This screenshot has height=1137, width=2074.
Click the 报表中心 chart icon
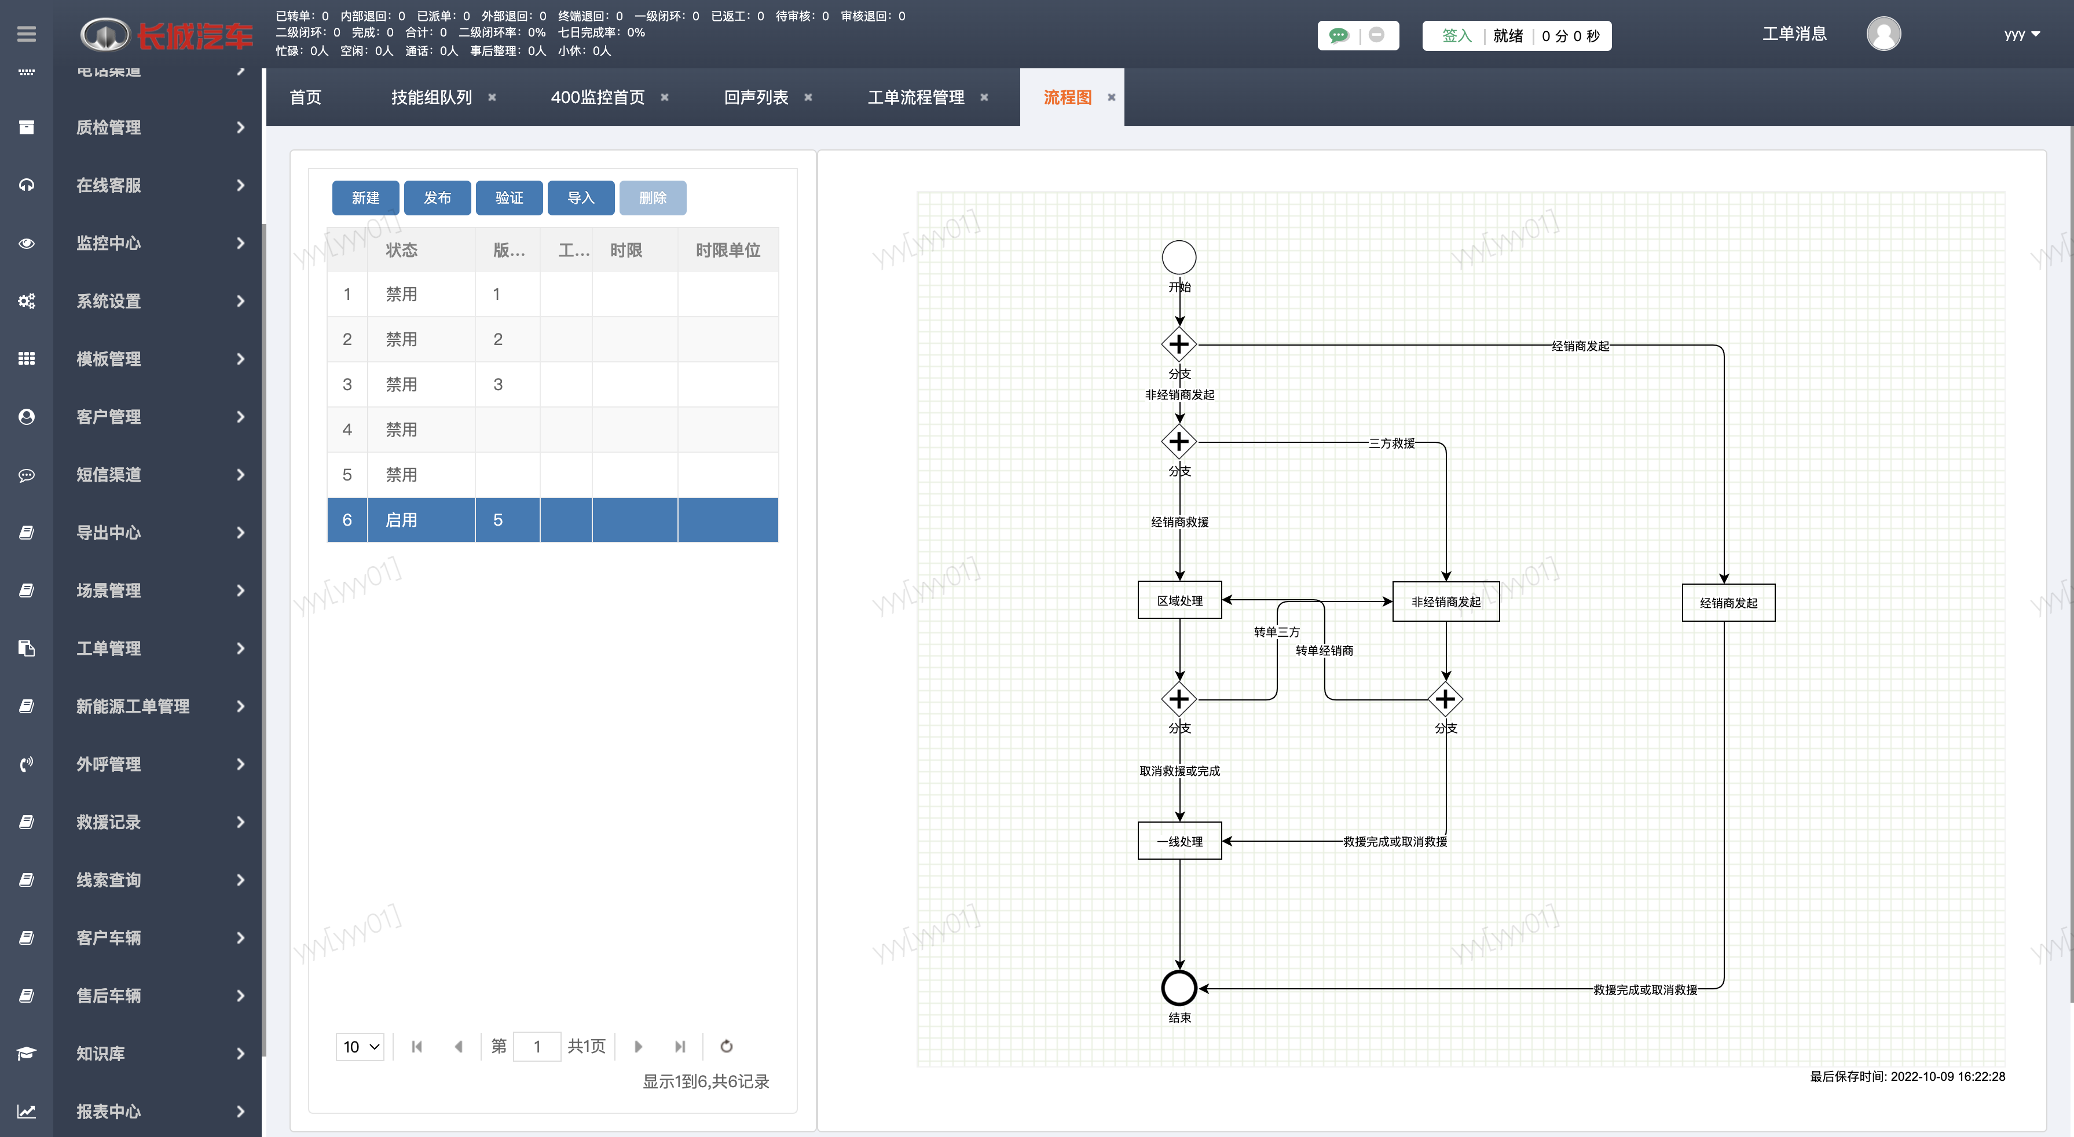pyautogui.click(x=27, y=1111)
